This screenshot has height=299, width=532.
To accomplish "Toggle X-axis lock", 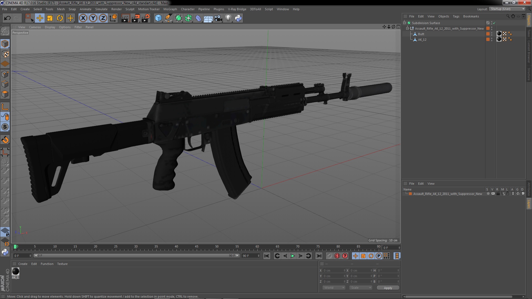I will pos(83,18).
